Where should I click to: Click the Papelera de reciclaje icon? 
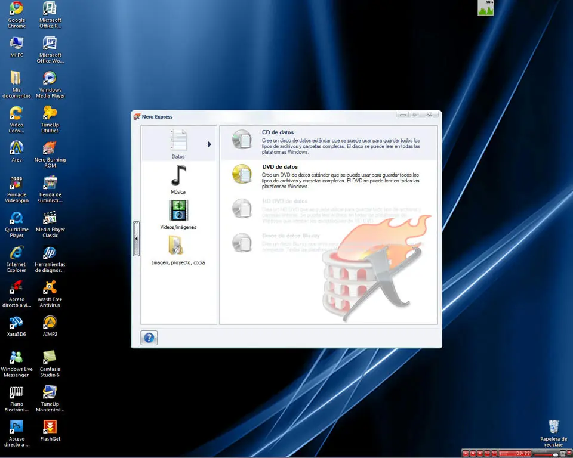pyautogui.click(x=553, y=434)
